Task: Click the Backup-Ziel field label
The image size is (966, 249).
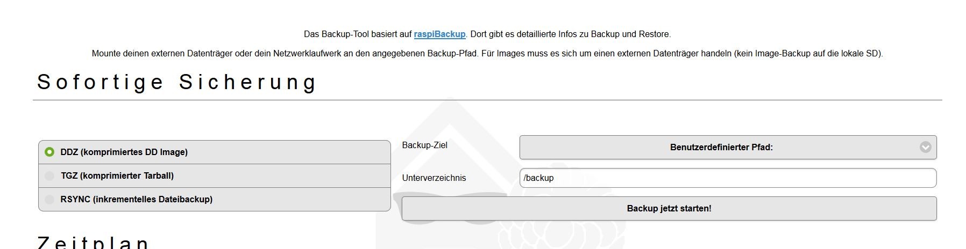Action: (424, 145)
